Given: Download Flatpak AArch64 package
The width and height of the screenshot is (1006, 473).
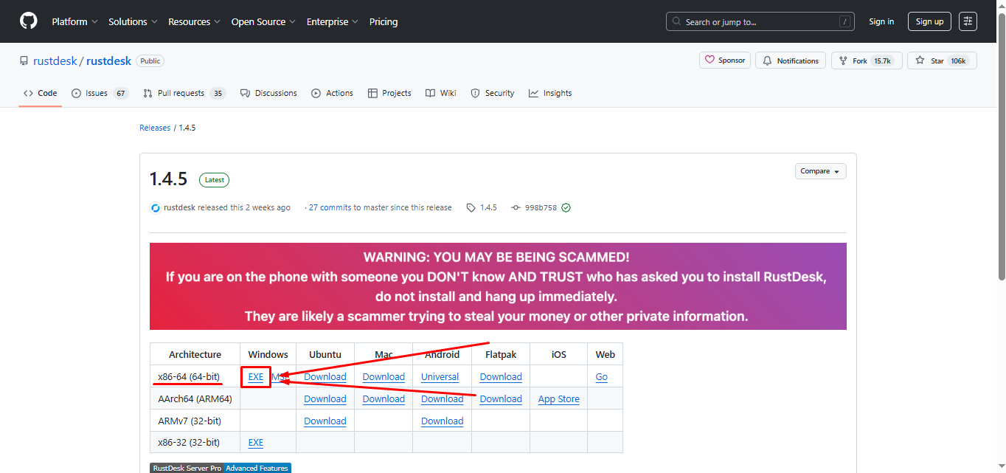Looking at the screenshot, I should click(501, 399).
